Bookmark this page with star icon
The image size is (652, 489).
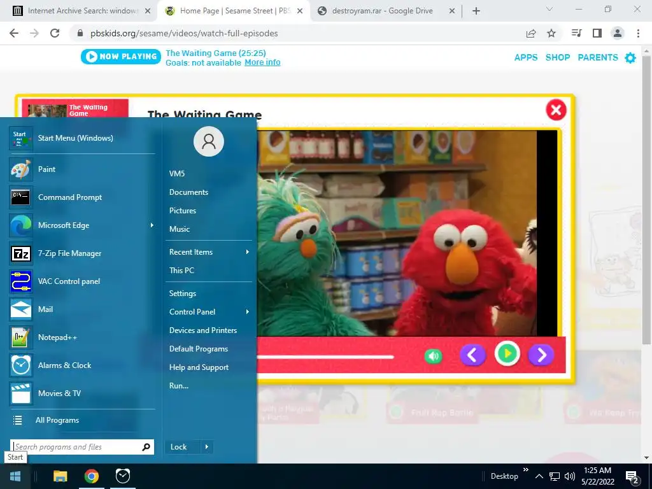[x=551, y=33]
